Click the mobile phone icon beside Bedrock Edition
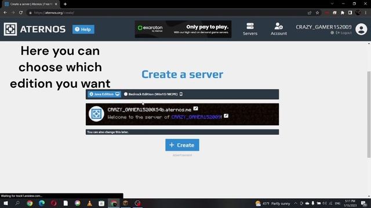This screenshot has width=371, height=208. 181,94
